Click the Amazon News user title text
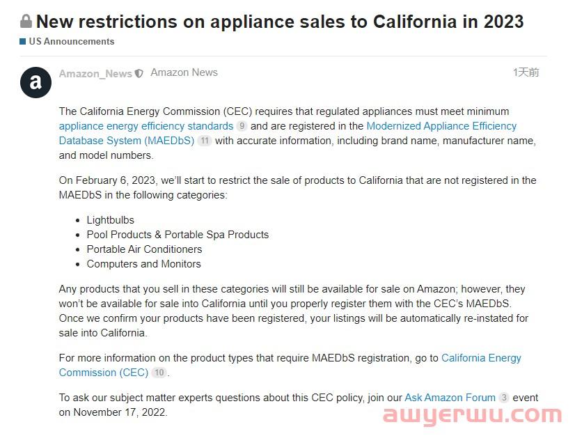The height and width of the screenshot is (436, 575). coord(184,72)
